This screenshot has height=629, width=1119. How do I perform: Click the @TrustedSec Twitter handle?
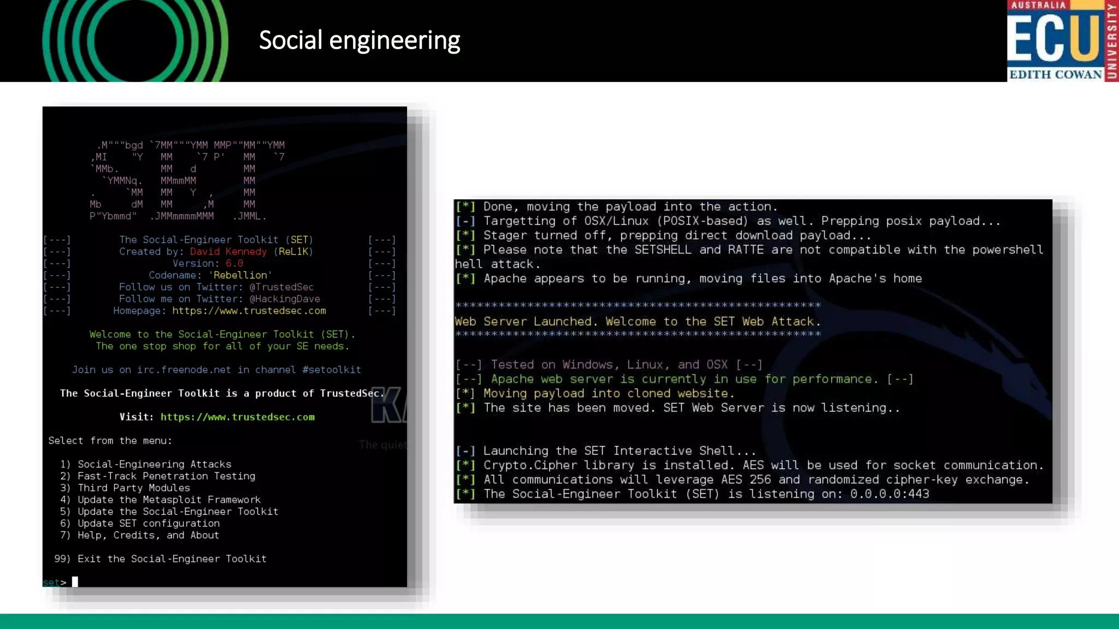tap(281, 287)
